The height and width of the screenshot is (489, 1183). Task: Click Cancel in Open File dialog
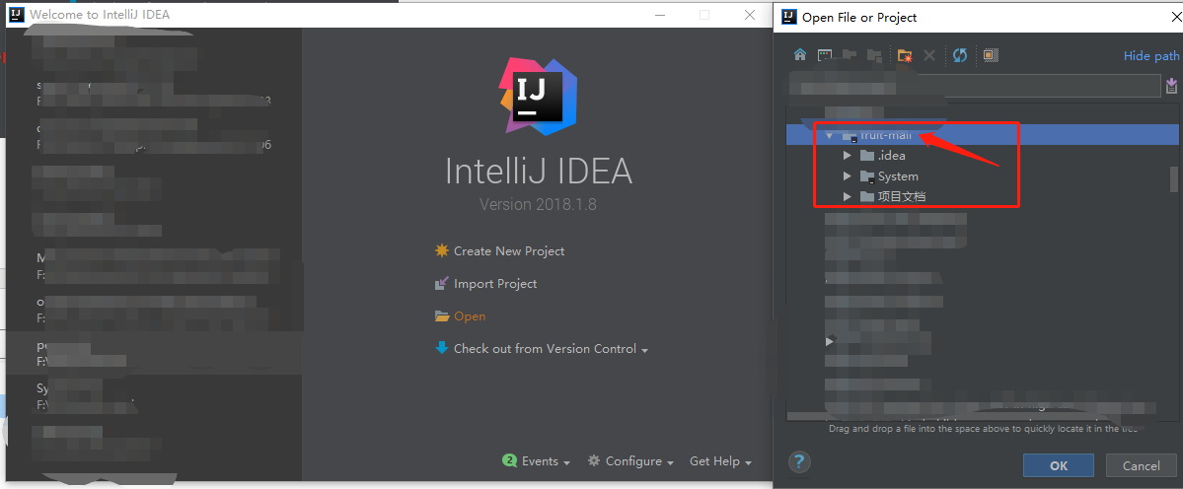(x=1141, y=465)
